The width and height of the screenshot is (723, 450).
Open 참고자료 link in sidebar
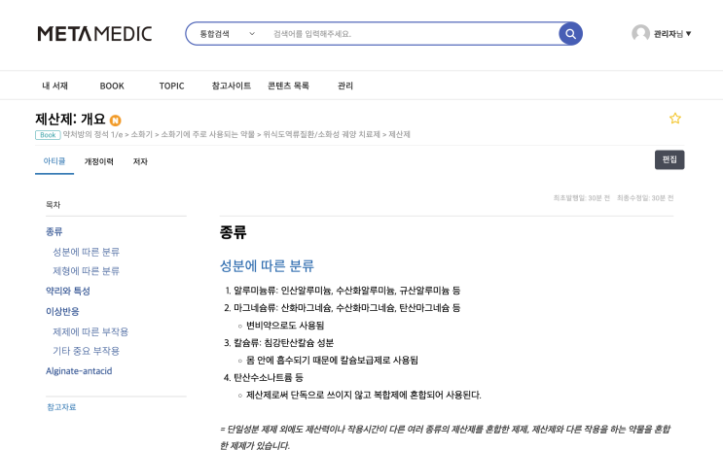pos(61,407)
